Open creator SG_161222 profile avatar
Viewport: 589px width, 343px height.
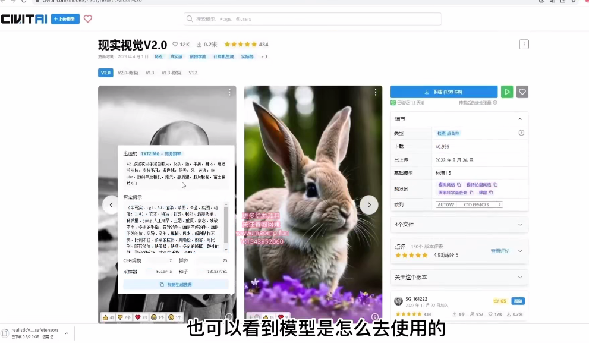click(x=399, y=301)
